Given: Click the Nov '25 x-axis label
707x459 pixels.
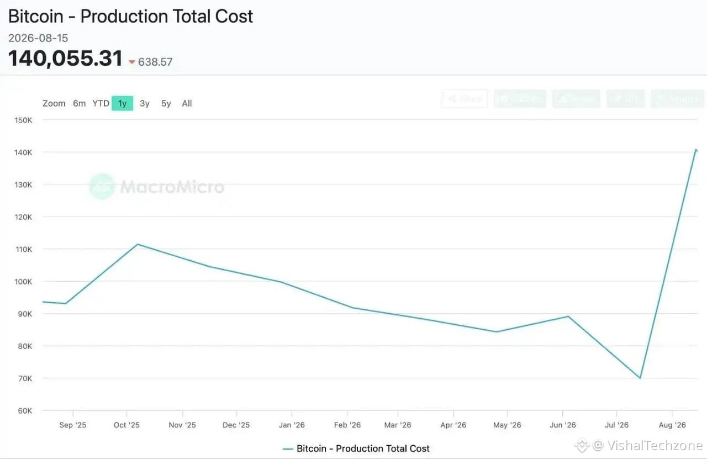Looking at the screenshot, I should pos(182,425).
